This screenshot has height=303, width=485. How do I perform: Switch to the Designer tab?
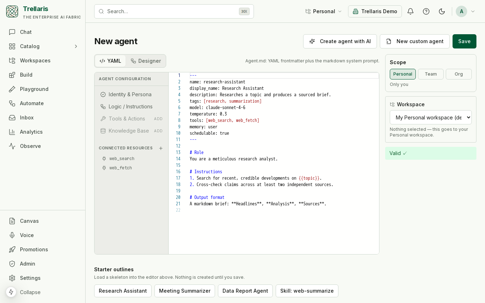click(145, 61)
